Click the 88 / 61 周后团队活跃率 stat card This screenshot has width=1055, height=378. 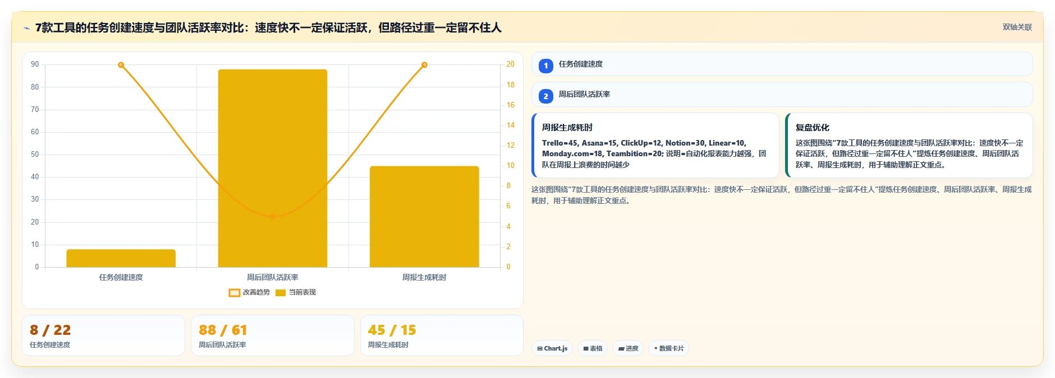point(272,335)
